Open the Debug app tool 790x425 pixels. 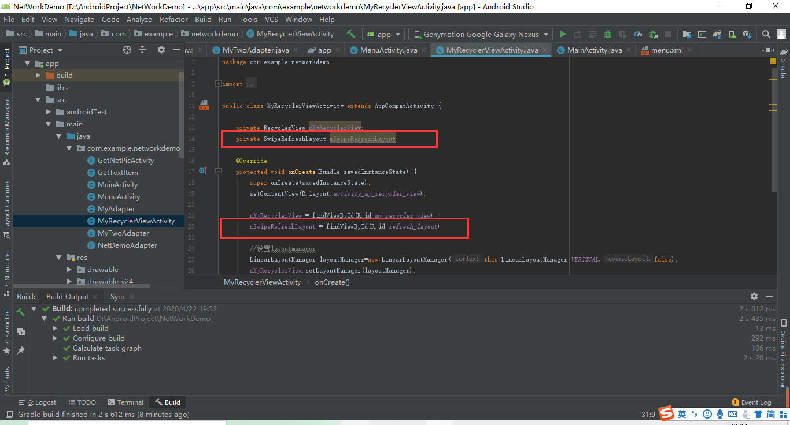click(608, 33)
